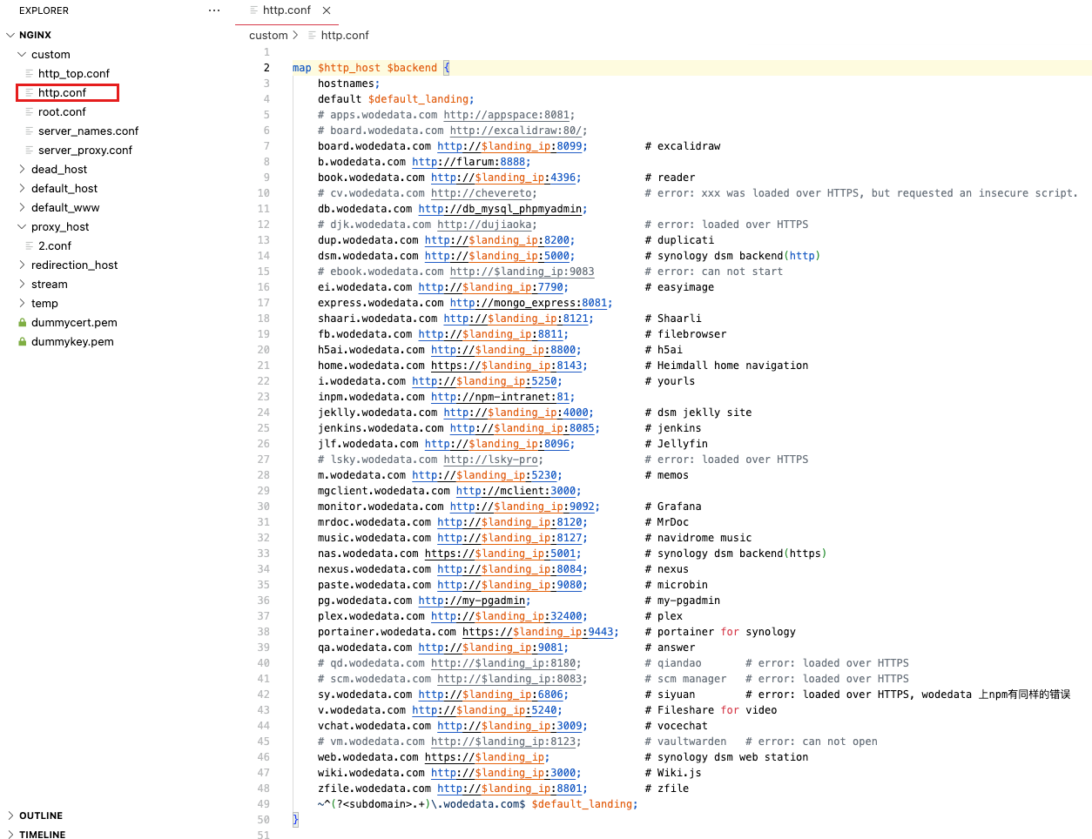
Task: Click the file icon next to 2.conf
Action: click(30, 245)
